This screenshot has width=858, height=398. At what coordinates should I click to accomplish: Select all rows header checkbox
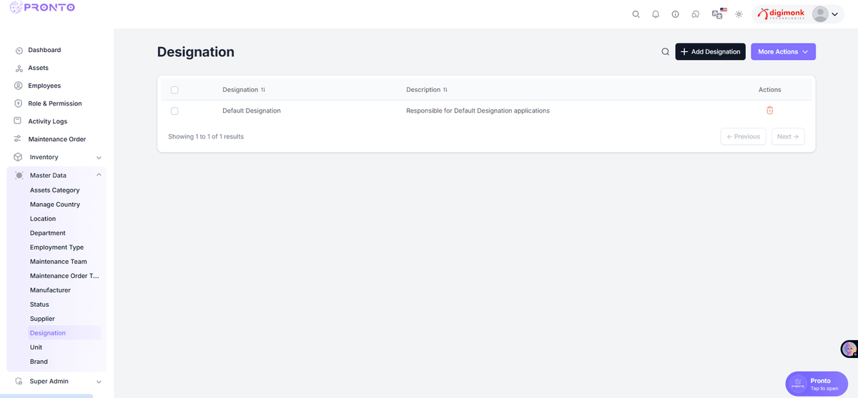[174, 90]
